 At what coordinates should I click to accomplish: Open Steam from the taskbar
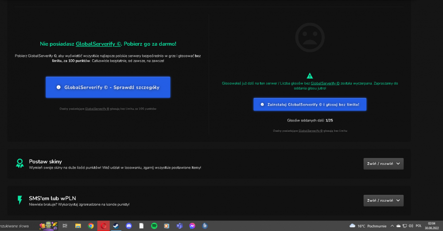[x=116, y=226]
